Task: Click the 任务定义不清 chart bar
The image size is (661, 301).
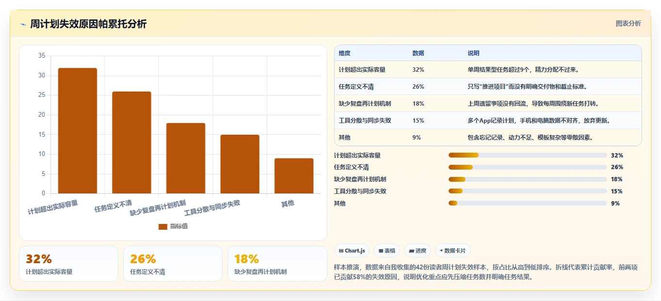Action: pos(131,143)
